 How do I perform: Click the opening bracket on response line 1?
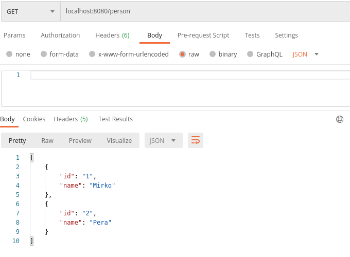[32, 158]
